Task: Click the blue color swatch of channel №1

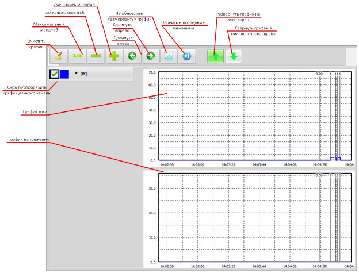Action: coord(65,74)
